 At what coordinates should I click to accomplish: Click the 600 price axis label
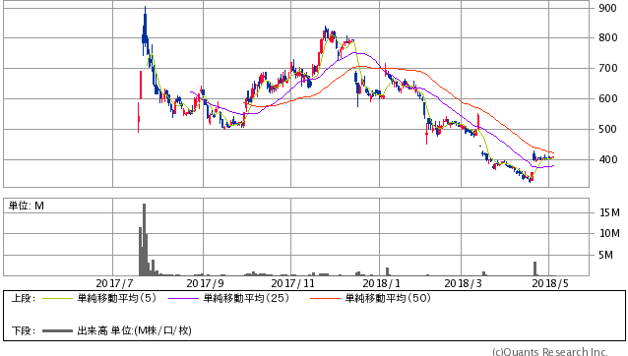tap(607, 98)
